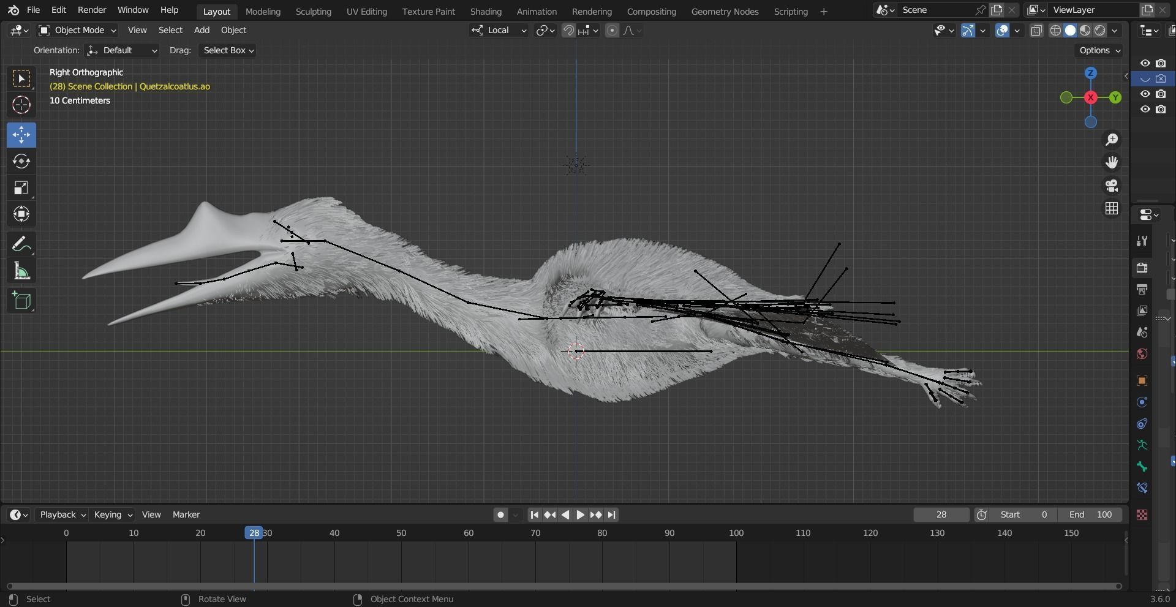The width and height of the screenshot is (1176, 607).
Task: Open the Render menu
Action: click(x=92, y=10)
